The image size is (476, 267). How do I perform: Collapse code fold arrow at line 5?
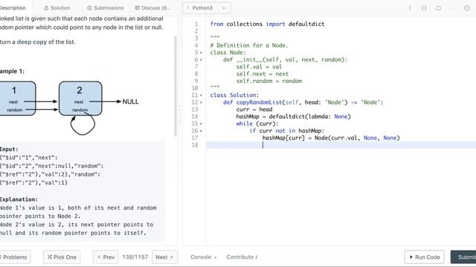201,53
